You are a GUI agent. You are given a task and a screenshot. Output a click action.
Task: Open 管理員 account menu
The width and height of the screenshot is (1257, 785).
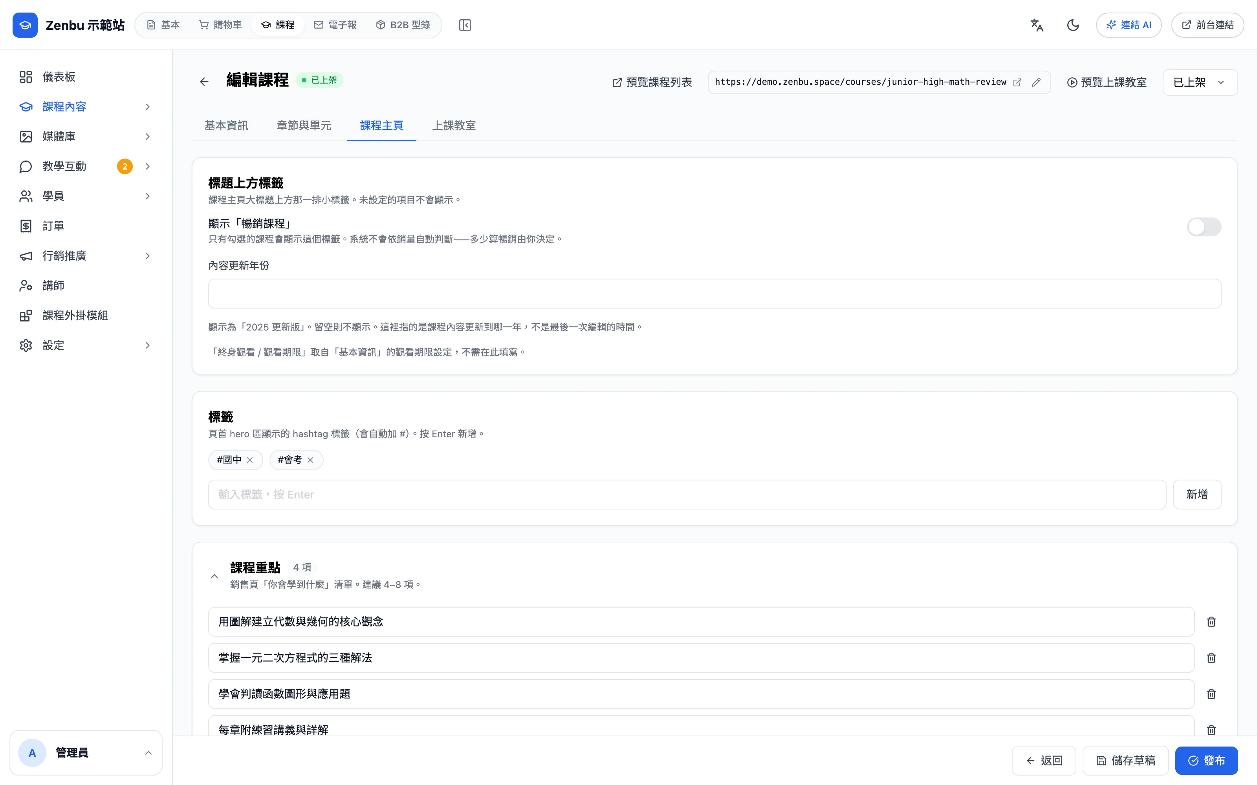pyautogui.click(x=86, y=753)
